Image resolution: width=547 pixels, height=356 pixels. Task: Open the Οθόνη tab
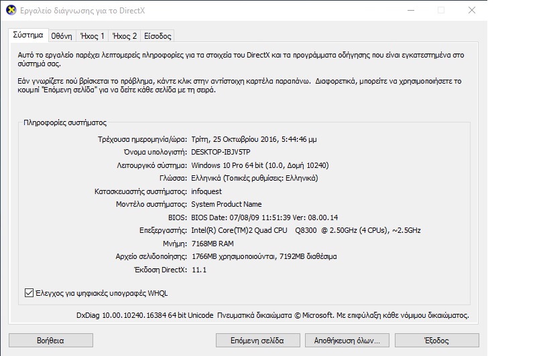[61, 35]
